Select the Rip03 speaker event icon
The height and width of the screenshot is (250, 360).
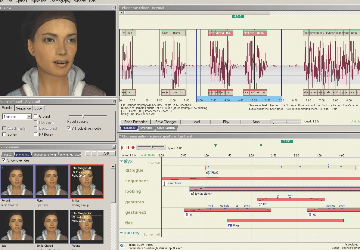(208, 173)
